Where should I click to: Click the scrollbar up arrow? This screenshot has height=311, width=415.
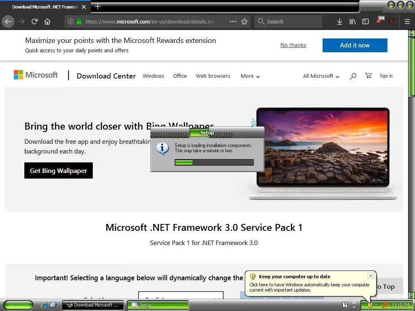click(x=412, y=33)
